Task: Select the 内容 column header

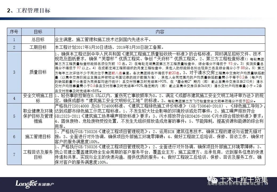Action: click(x=160, y=31)
